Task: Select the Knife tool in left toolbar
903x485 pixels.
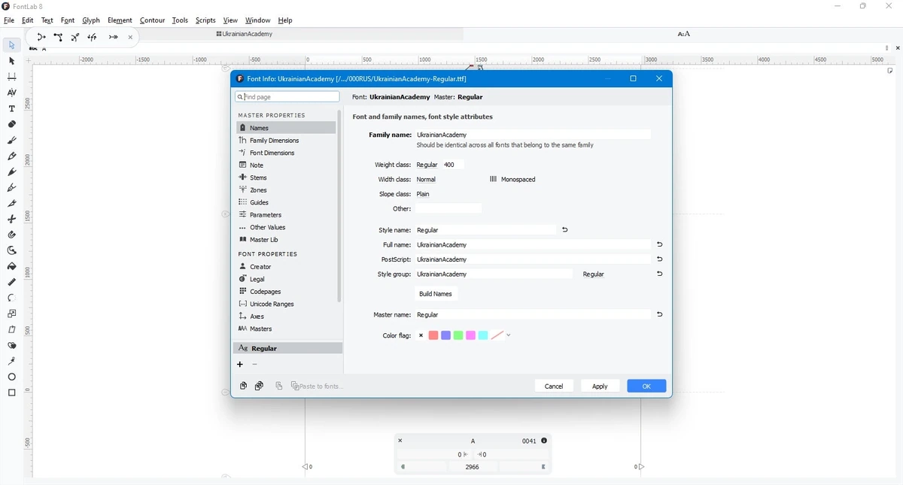Action: [x=11, y=203]
